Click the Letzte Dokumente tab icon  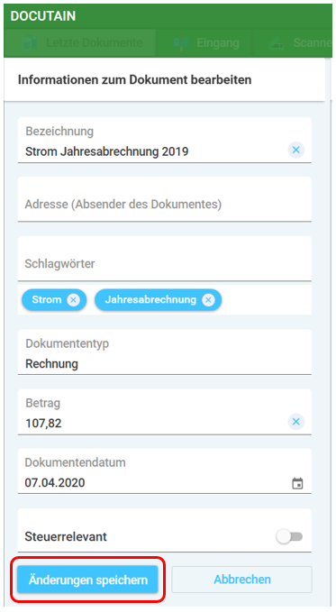(29, 42)
